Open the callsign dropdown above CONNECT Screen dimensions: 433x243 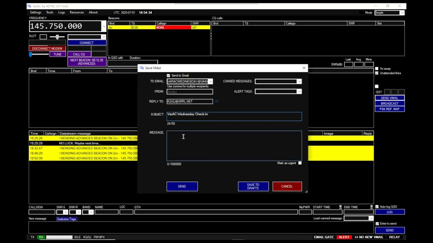pos(104,37)
